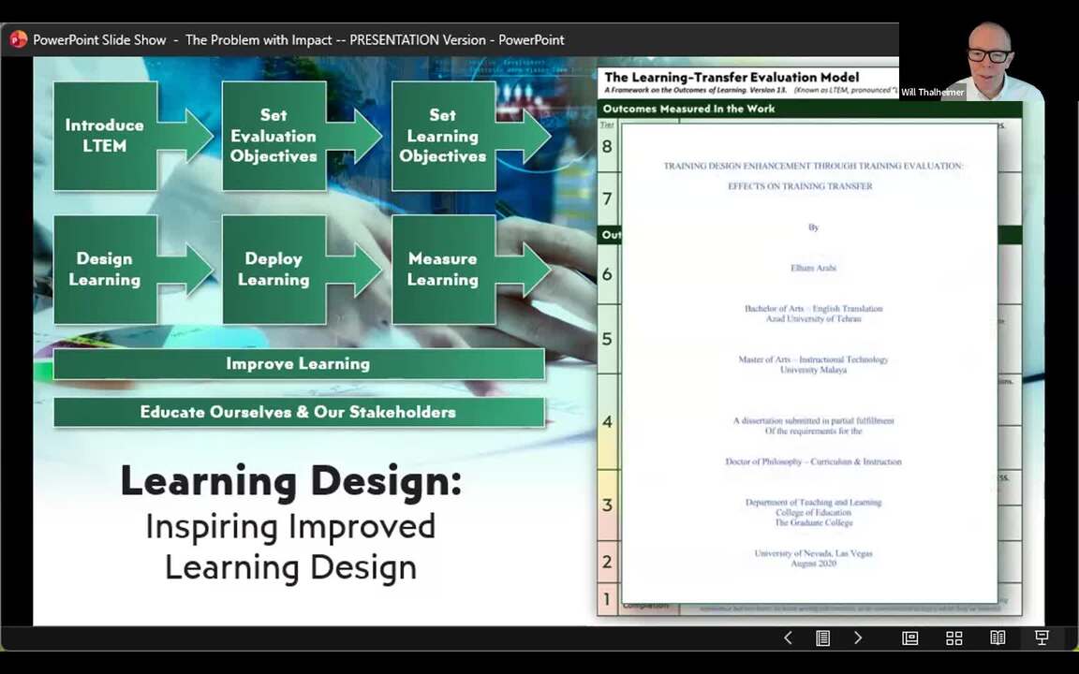The width and height of the screenshot is (1079, 674).
Task: Click the PowerPoint logo in title bar
Action: click(x=18, y=39)
